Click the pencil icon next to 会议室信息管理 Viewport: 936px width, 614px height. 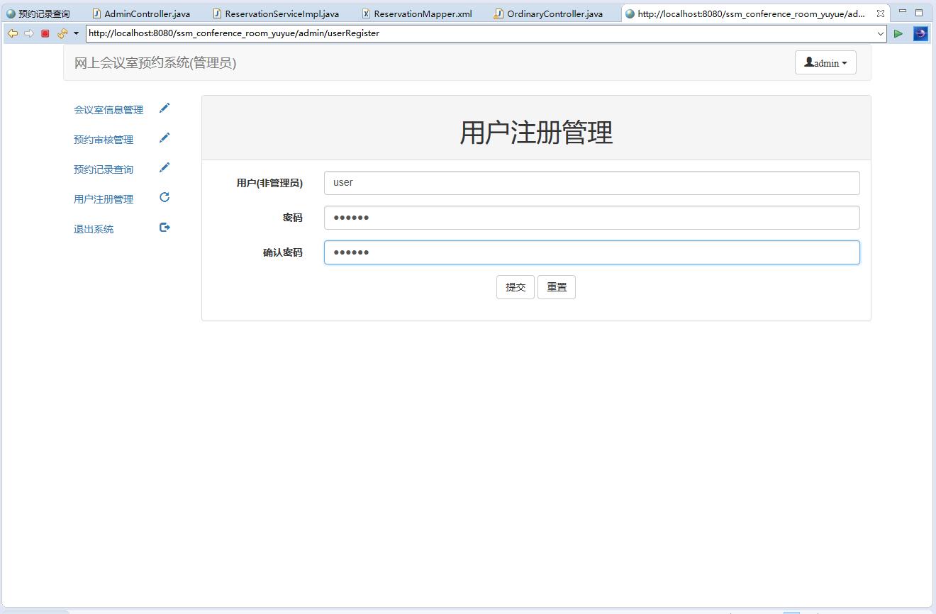pos(165,108)
